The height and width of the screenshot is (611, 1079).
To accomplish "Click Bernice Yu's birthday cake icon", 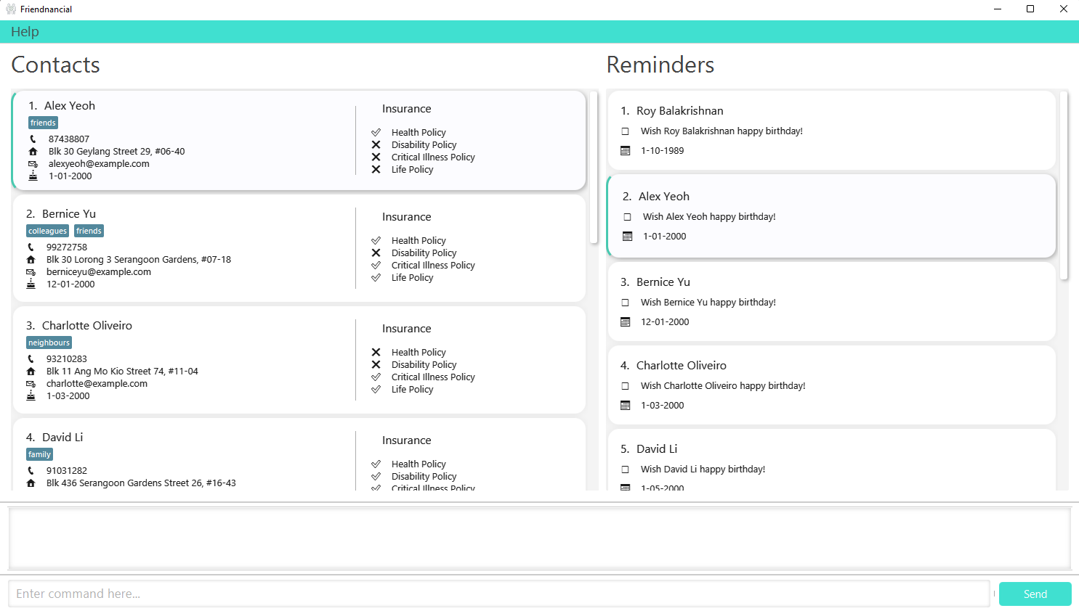I will tap(31, 284).
